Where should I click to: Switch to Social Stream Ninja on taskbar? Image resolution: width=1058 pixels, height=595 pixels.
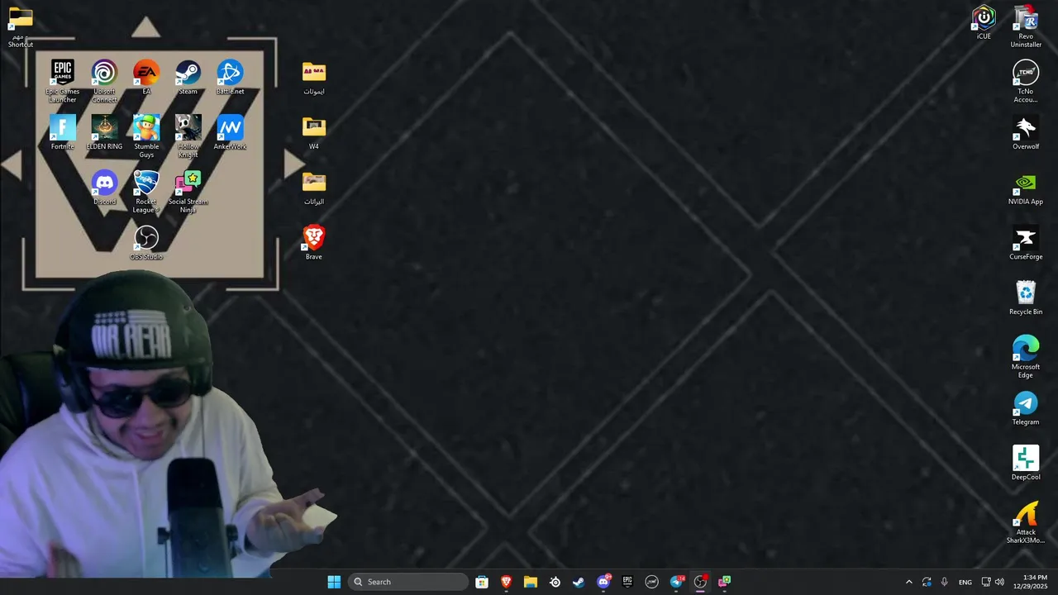tap(724, 582)
